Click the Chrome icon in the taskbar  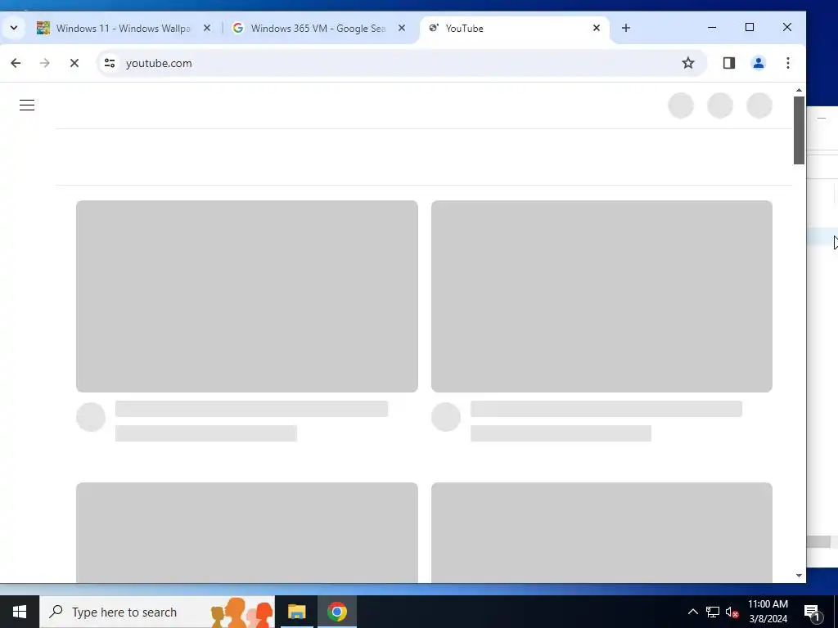(337, 612)
